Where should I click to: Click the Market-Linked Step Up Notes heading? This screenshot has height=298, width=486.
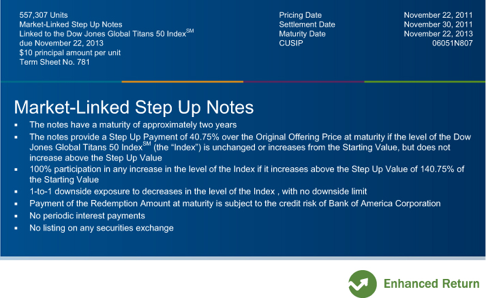tap(134, 107)
